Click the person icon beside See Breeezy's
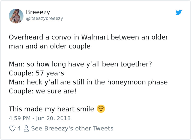Viewport: 191px width, 140px height. (26, 129)
